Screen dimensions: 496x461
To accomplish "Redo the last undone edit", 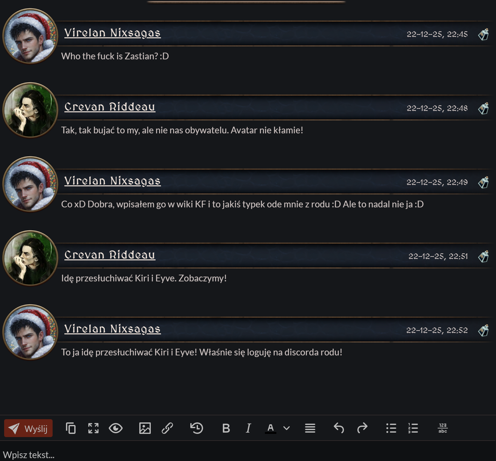I will pyautogui.click(x=362, y=428).
